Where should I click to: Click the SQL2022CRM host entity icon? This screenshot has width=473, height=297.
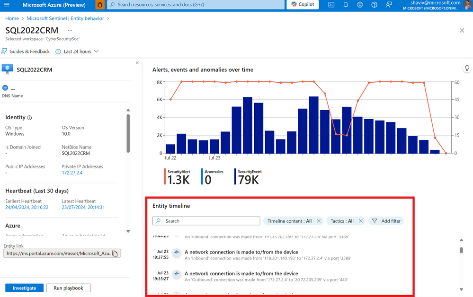7,69
